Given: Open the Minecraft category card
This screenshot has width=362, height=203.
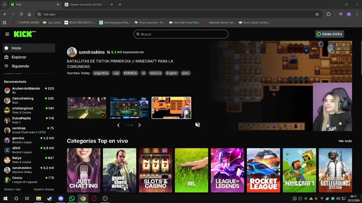Looking at the screenshot, I should click(x=299, y=170).
